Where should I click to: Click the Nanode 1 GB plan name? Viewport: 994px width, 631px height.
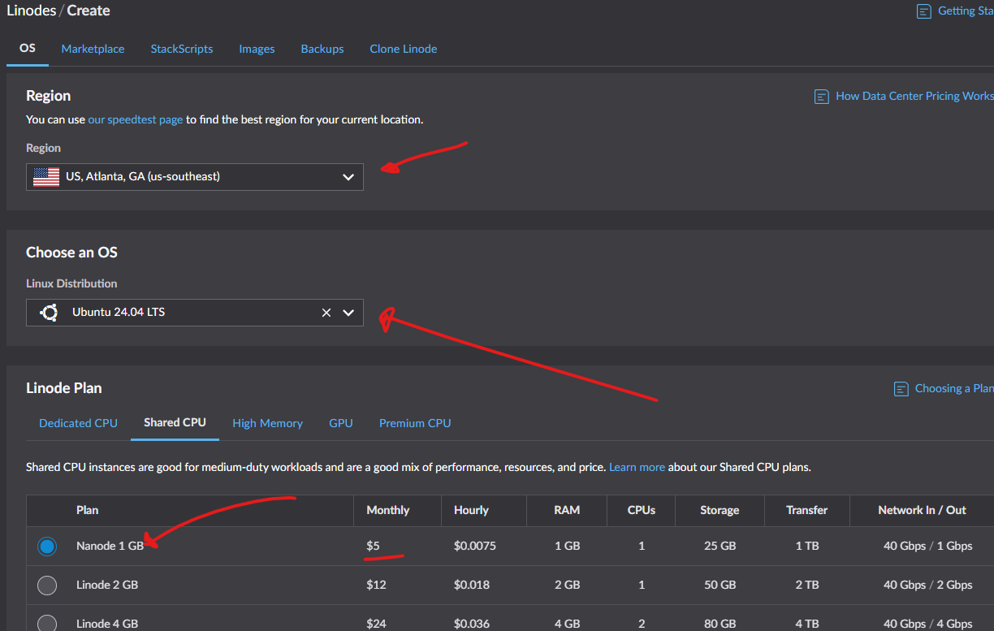(110, 546)
